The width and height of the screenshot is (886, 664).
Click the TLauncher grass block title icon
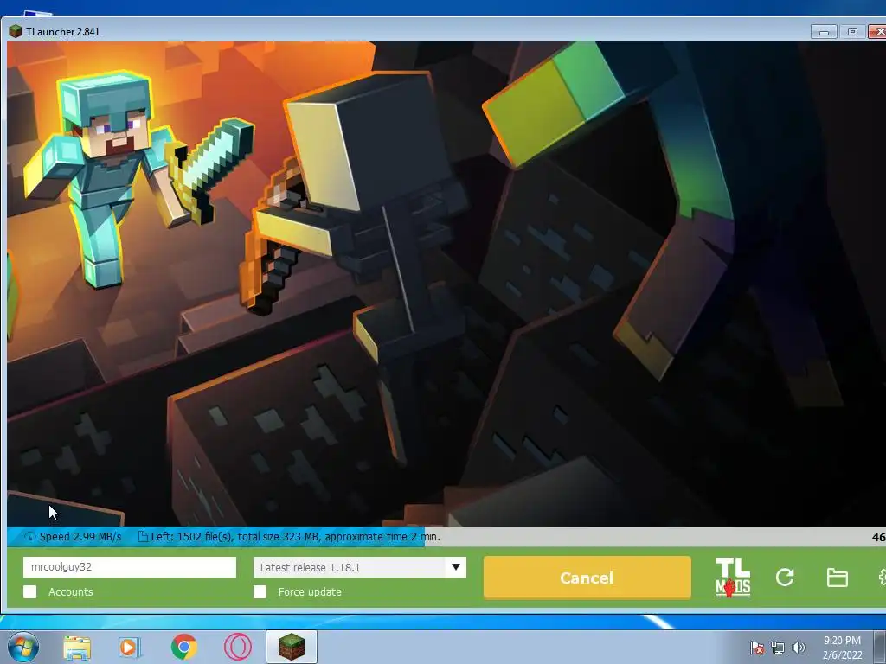point(16,31)
